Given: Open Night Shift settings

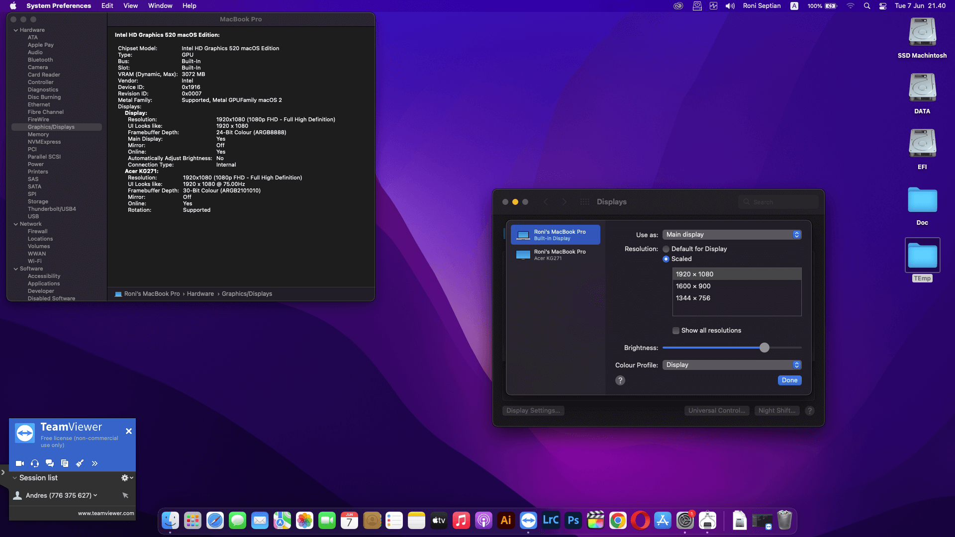Looking at the screenshot, I should (776, 410).
